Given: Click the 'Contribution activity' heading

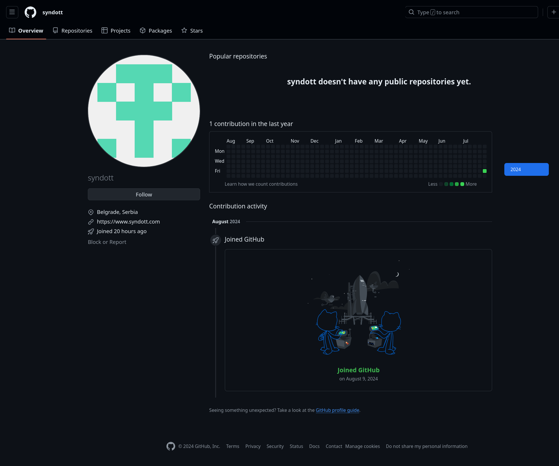Looking at the screenshot, I should pyautogui.click(x=238, y=206).
